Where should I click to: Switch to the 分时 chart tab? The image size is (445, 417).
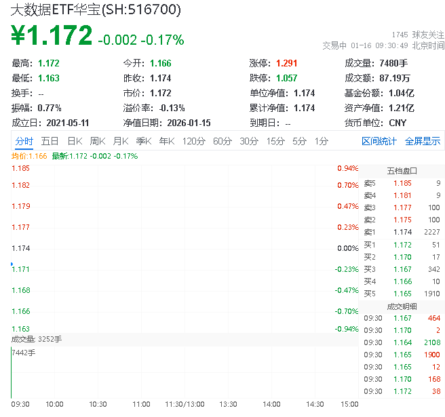[x=24, y=141]
